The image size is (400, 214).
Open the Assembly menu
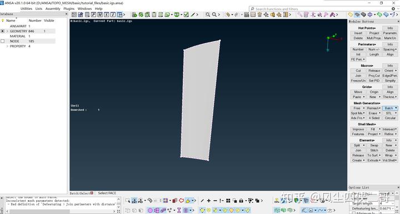53,9
